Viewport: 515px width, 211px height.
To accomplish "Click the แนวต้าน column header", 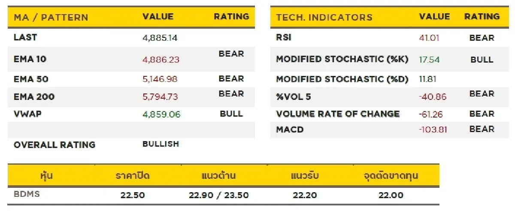I will click(218, 176).
